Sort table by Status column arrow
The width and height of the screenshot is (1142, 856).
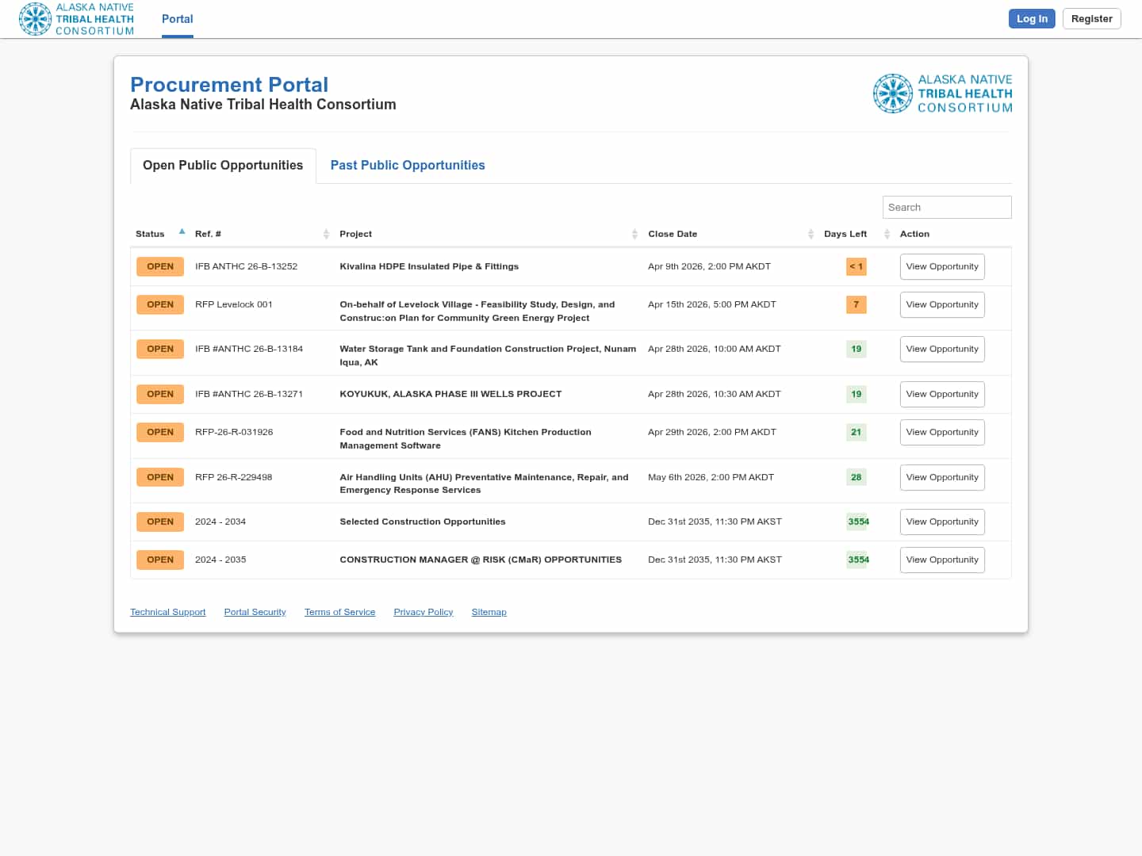[182, 232]
